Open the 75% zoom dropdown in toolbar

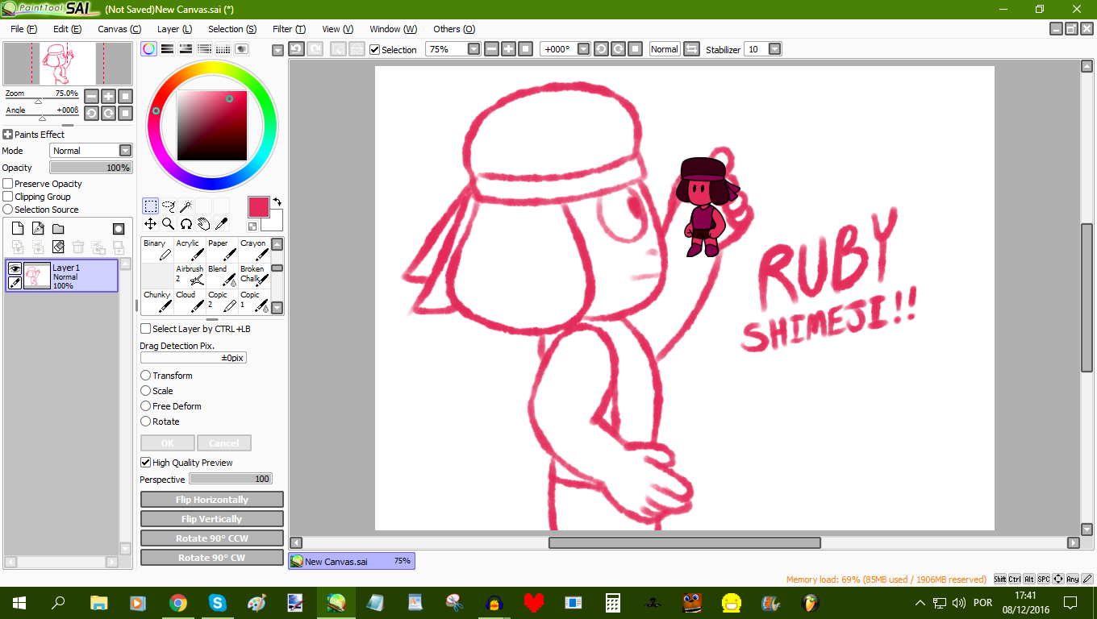[473, 49]
